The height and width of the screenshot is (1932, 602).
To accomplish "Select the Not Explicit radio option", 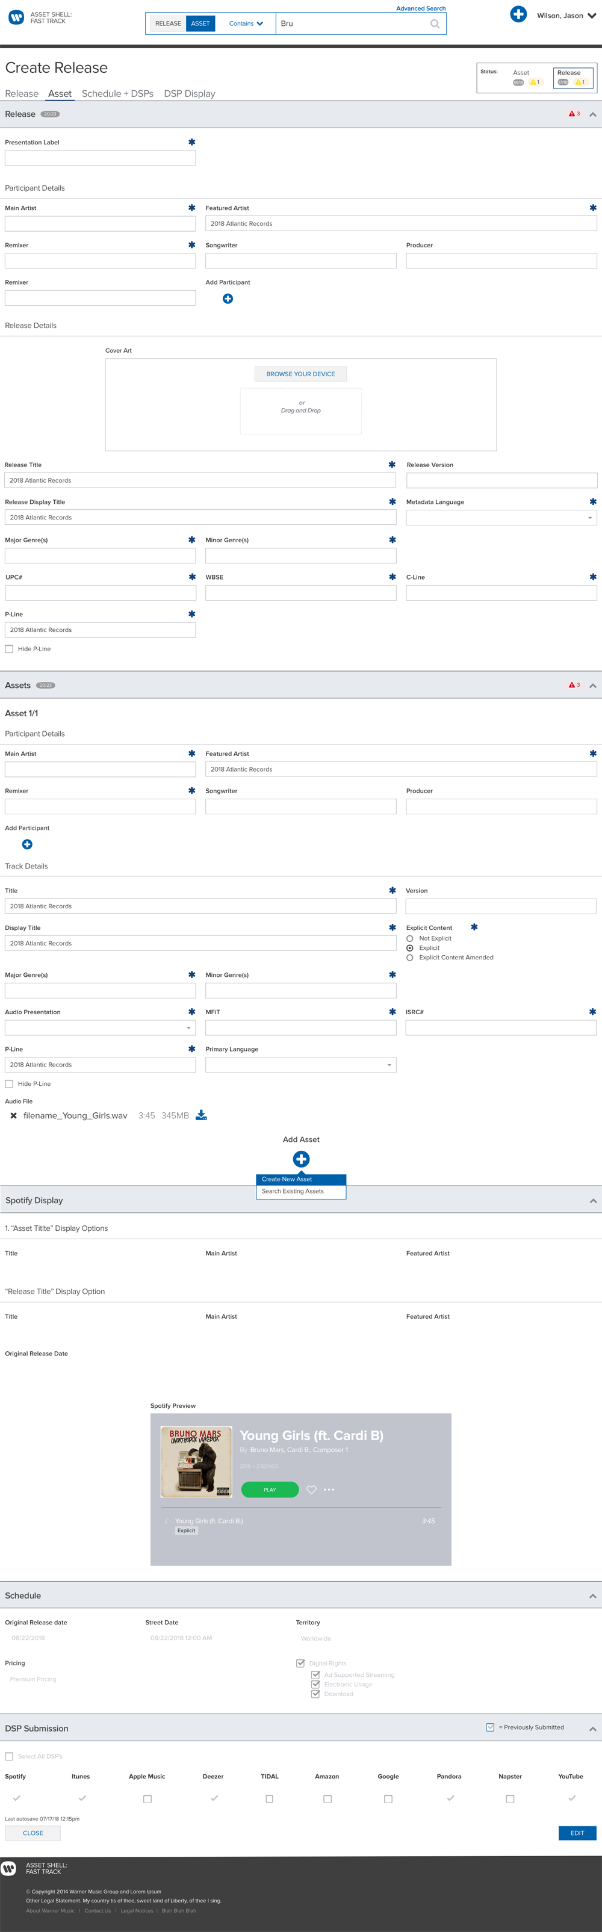I will [410, 938].
